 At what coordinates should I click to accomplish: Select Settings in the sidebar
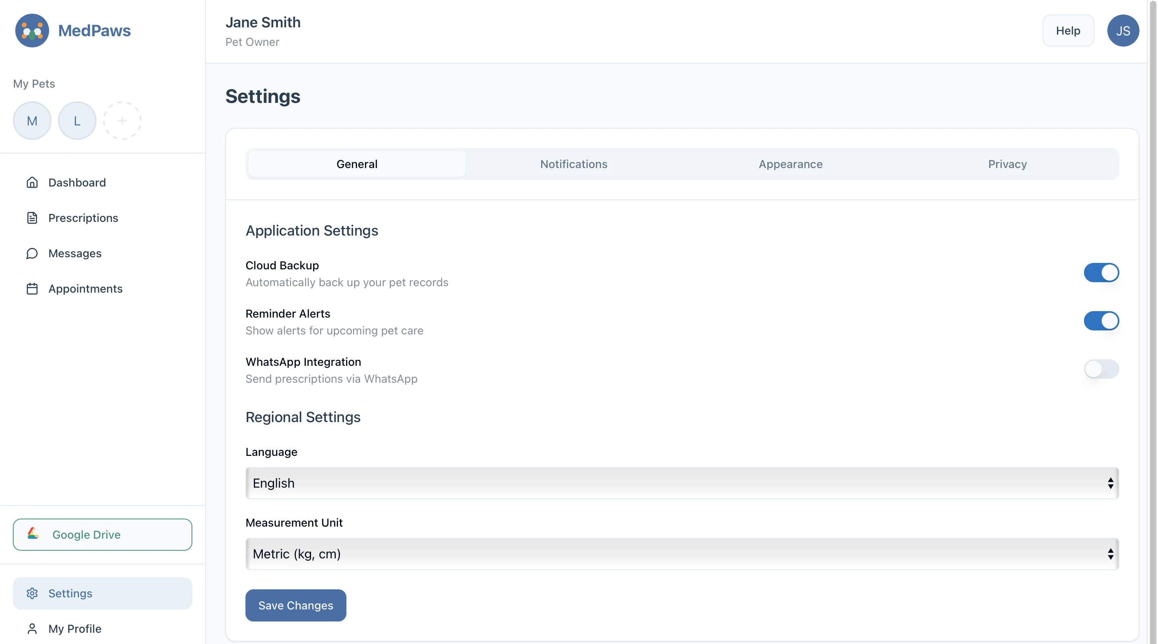tap(103, 593)
